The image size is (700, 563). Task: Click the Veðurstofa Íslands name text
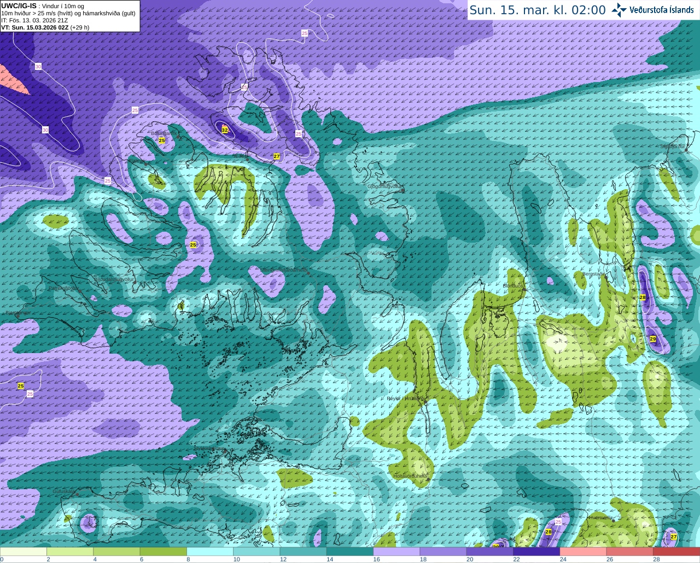point(661,10)
